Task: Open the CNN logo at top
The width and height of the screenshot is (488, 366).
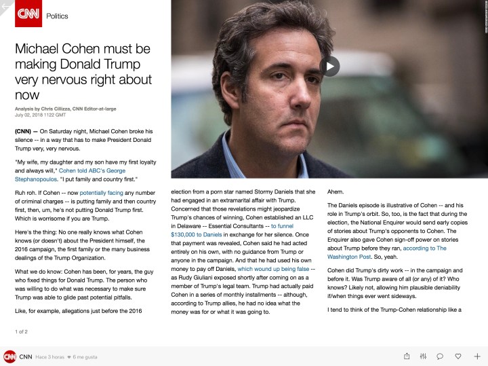Action: click(x=28, y=14)
